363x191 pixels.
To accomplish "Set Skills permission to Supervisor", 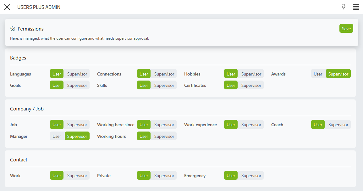I will pos(164,85).
